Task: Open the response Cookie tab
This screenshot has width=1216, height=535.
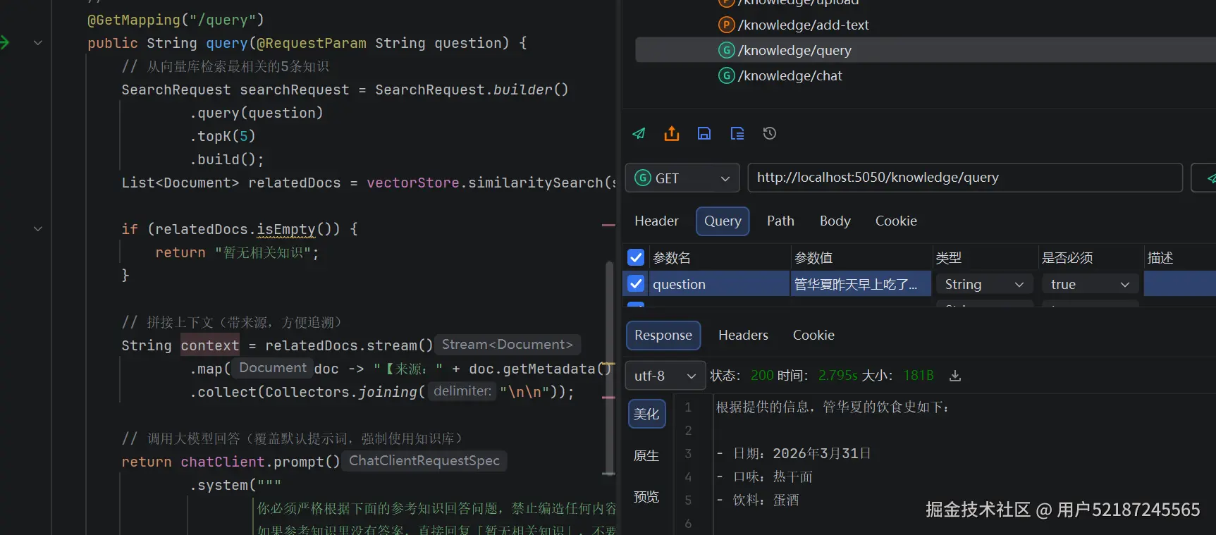Action: click(x=813, y=335)
